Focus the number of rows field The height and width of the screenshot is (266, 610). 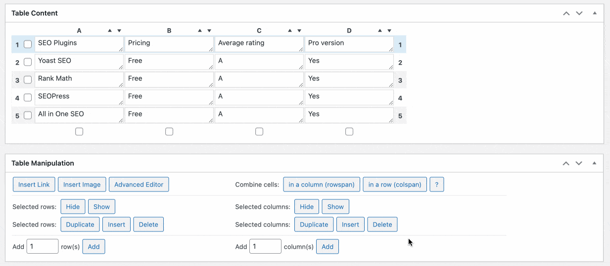click(43, 246)
